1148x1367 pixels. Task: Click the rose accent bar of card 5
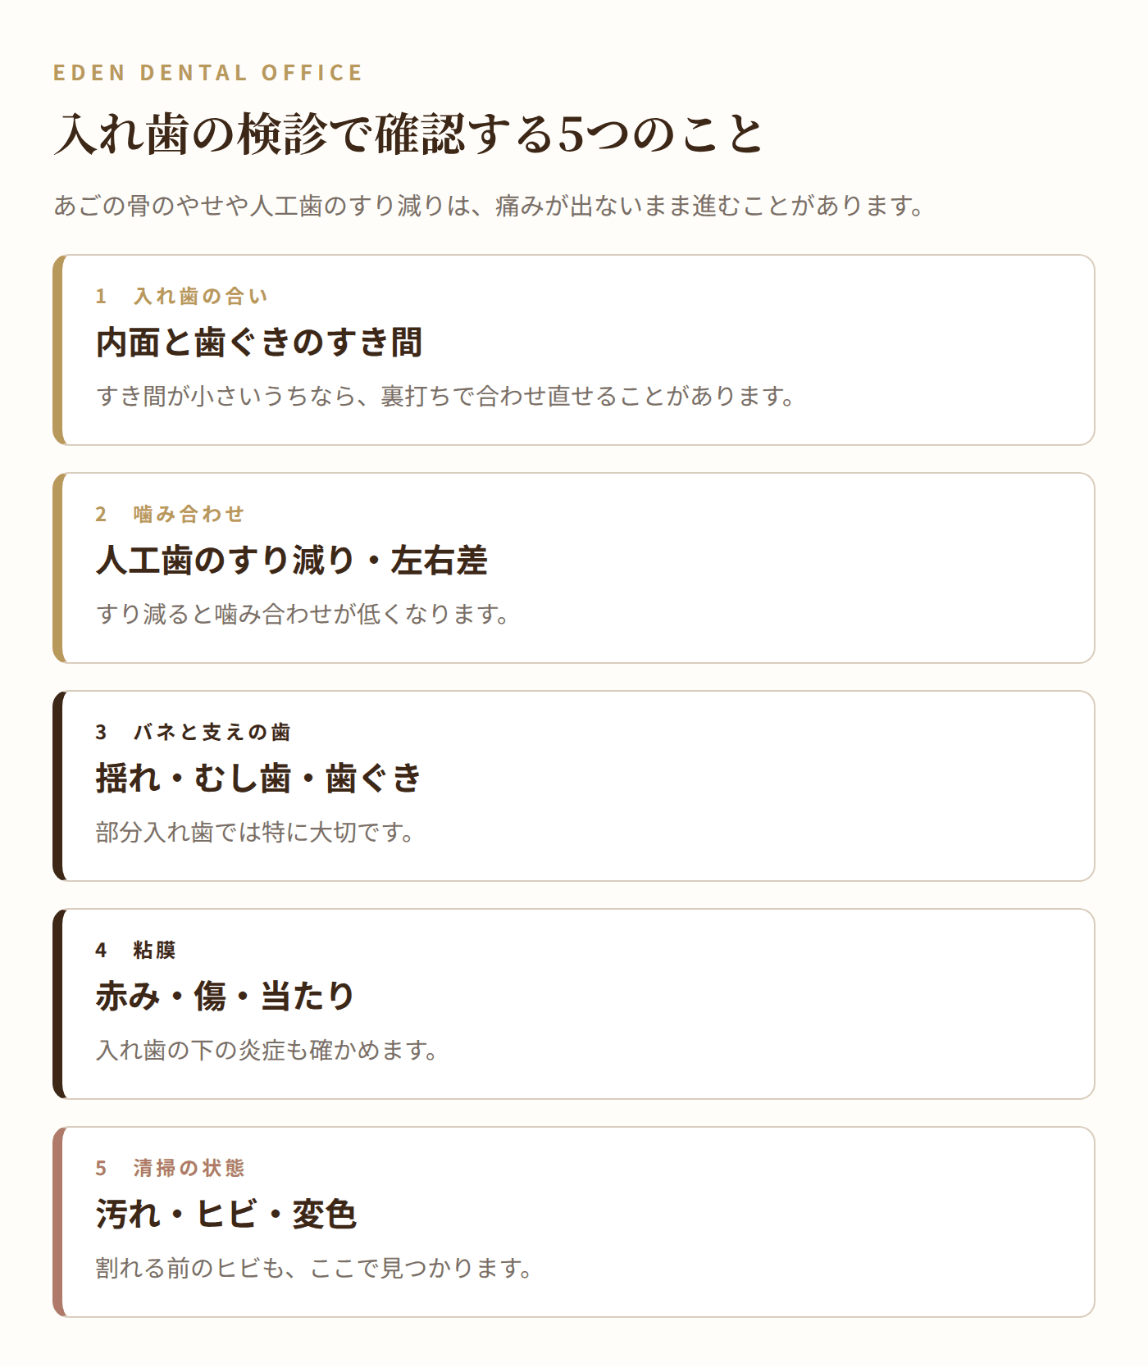58,1222
